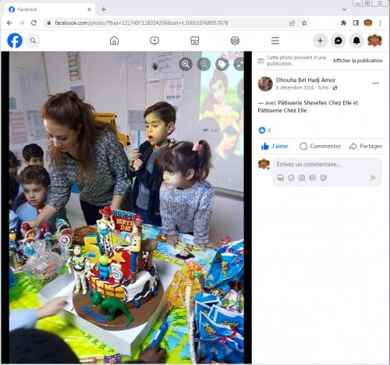View the 4 like reactions
Image resolution: width=390 pixels, height=365 pixels.
tap(264, 130)
